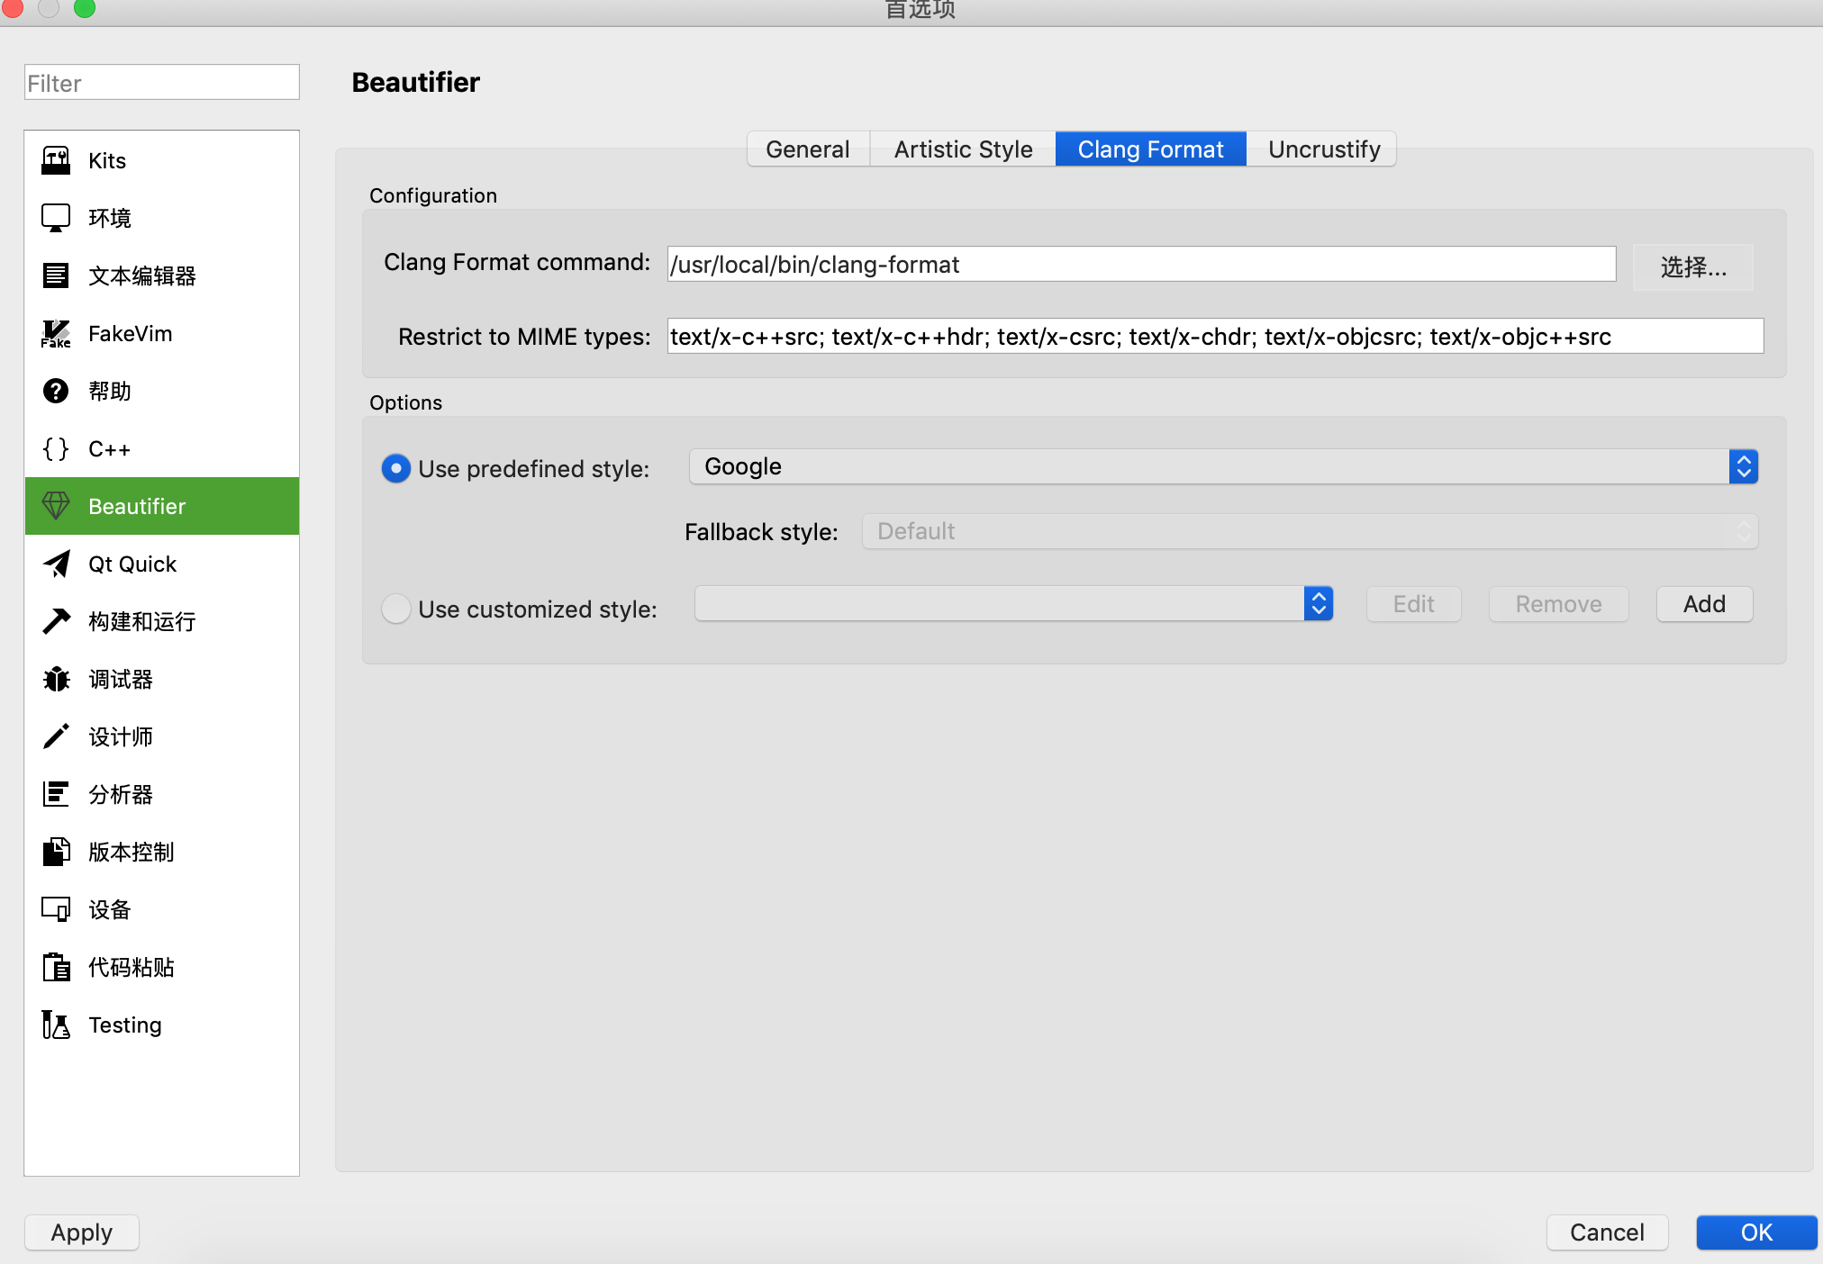The width and height of the screenshot is (1823, 1264).
Task: Select 版本控制 in the sidebar
Action: [131, 852]
